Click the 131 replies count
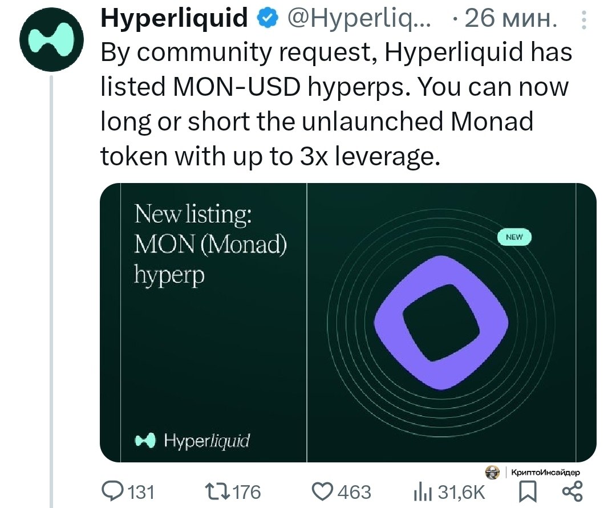The image size is (616, 508). [139, 491]
